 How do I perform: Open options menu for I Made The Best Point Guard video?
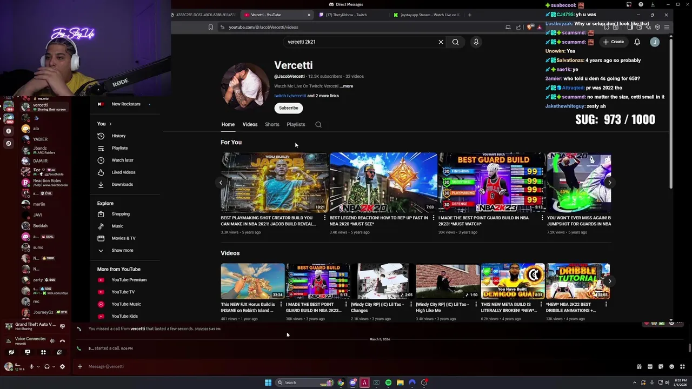coord(542,218)
